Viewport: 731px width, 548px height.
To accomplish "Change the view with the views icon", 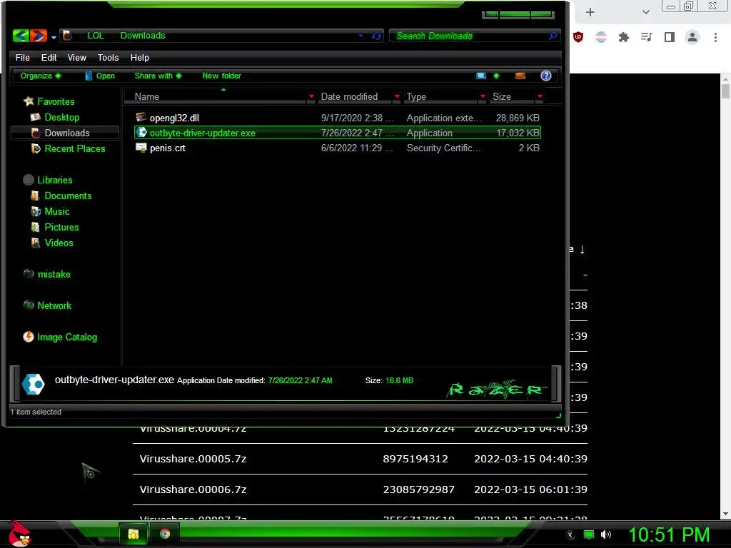I will [480, 76].
